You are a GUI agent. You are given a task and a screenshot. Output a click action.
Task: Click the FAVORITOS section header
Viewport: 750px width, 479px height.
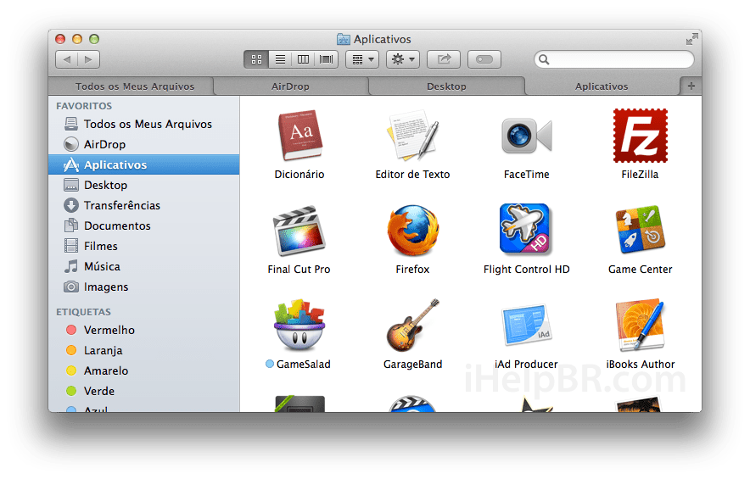84,106
